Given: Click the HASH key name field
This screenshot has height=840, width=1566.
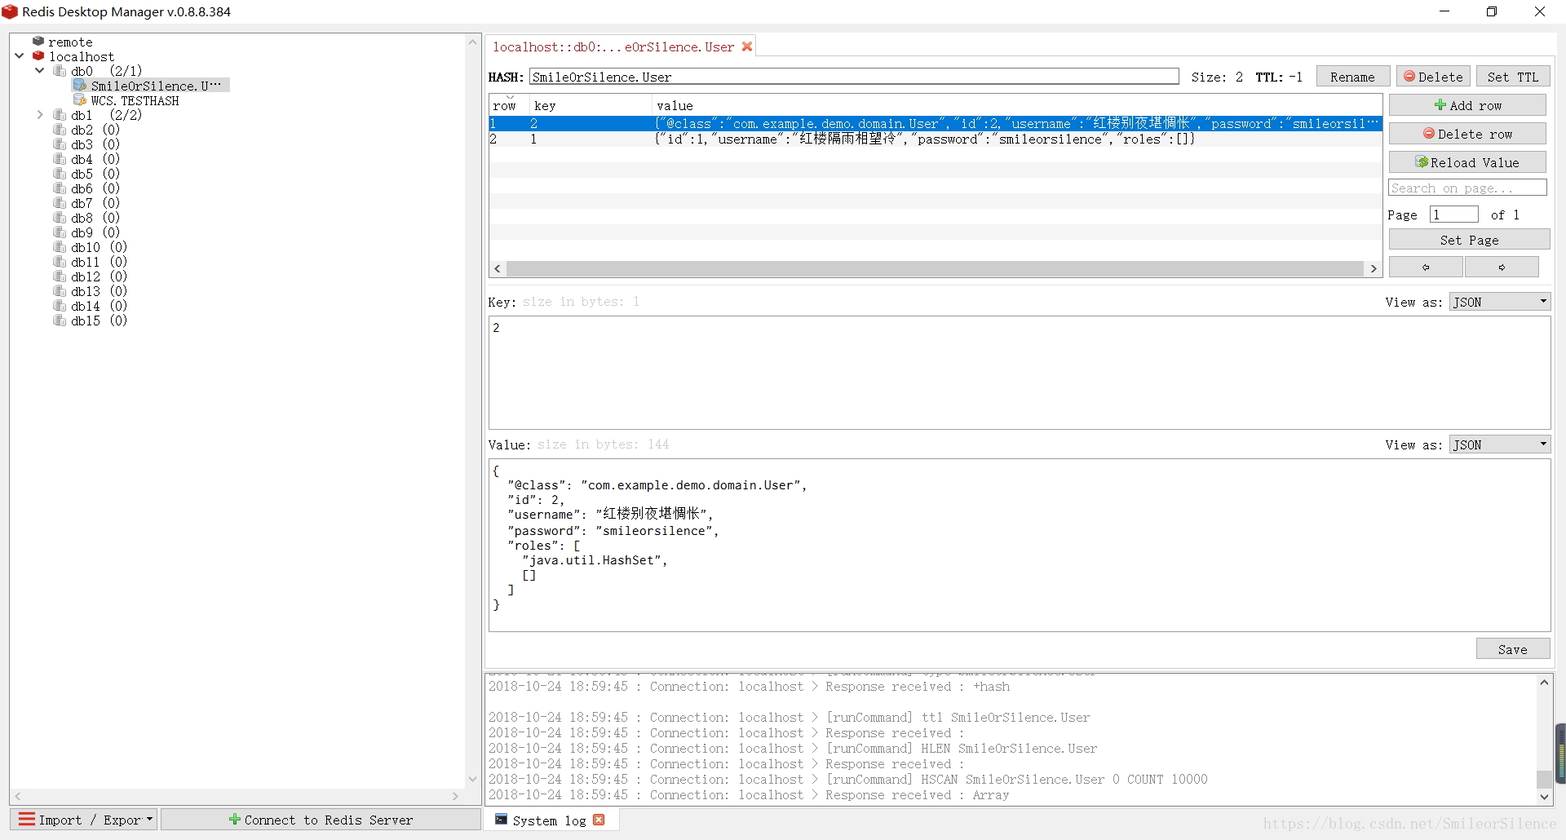Looking at the screenshot, I should (854, 77).
